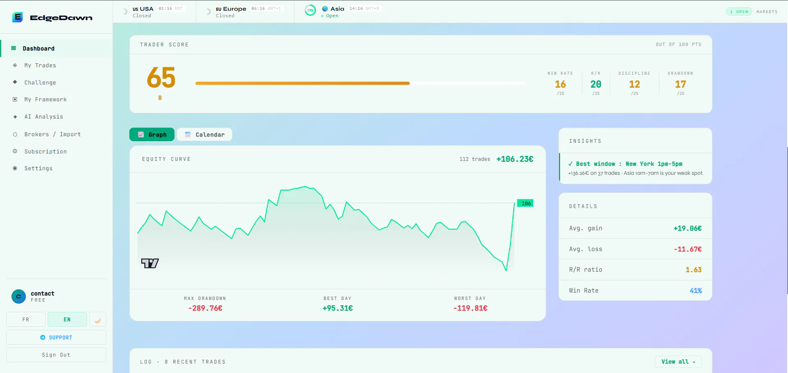The height and width of the screenshot is (373, 788).
Task: Click the score grade B label
Action: (160, 98)
